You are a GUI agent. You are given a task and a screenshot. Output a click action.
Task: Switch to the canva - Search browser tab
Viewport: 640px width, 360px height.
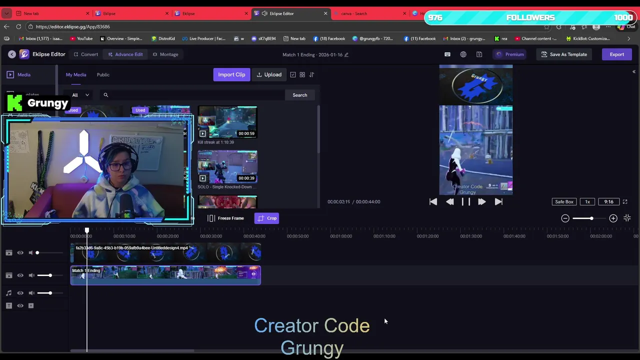click(370, 13)
